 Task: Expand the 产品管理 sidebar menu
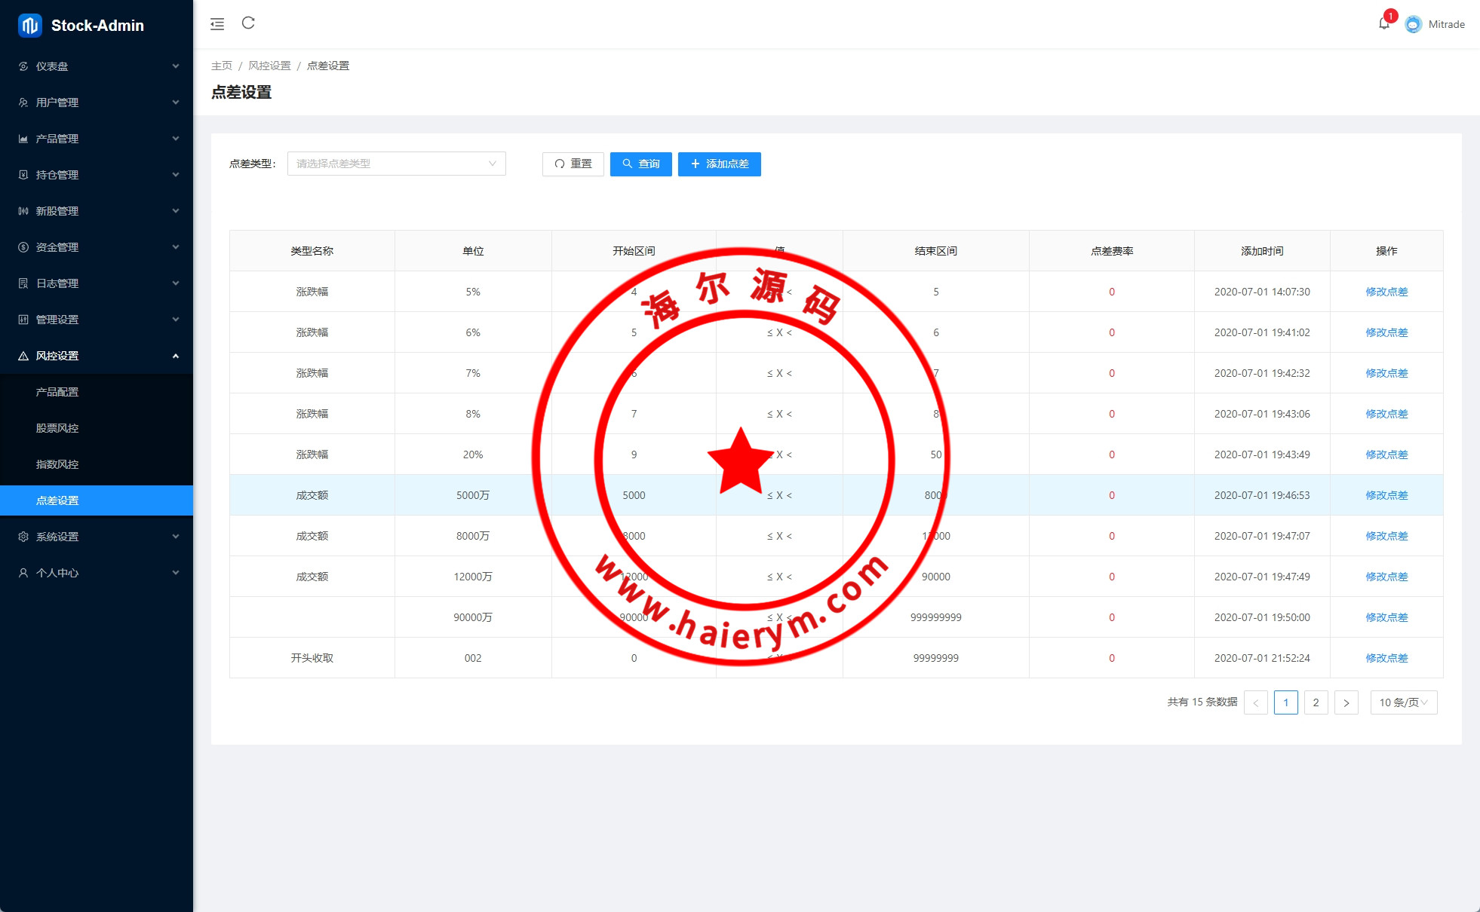coord(97,139)
